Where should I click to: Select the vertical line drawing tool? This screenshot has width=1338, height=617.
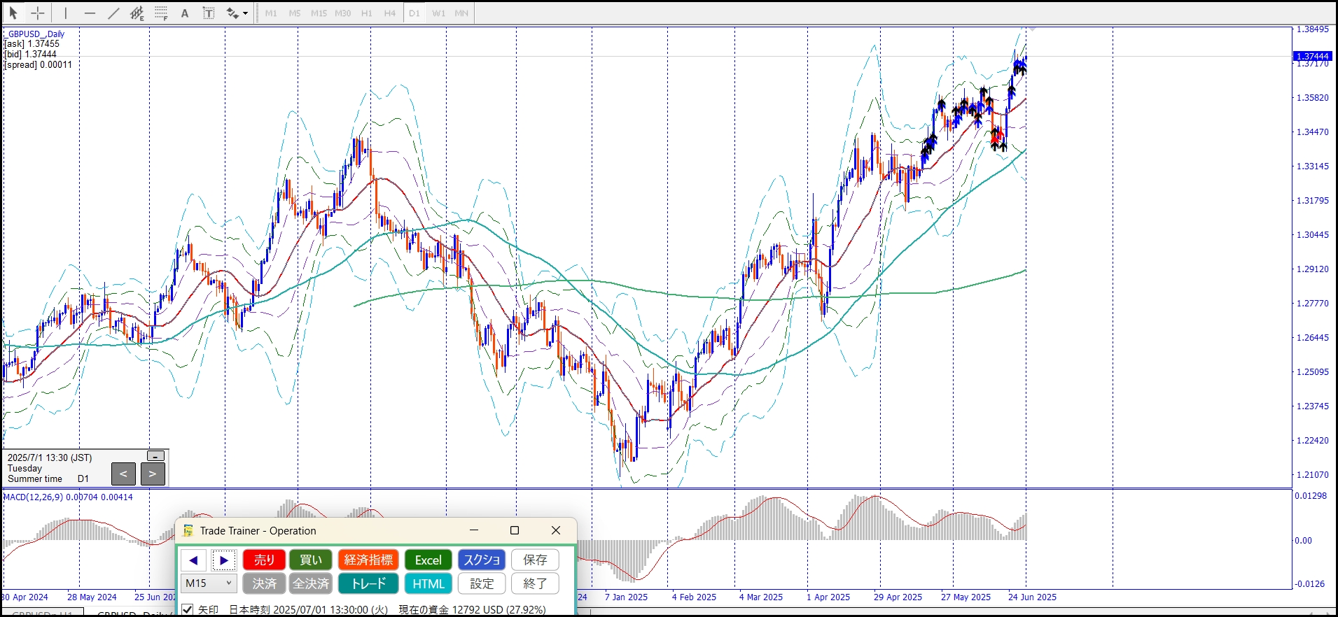[66, 13]
